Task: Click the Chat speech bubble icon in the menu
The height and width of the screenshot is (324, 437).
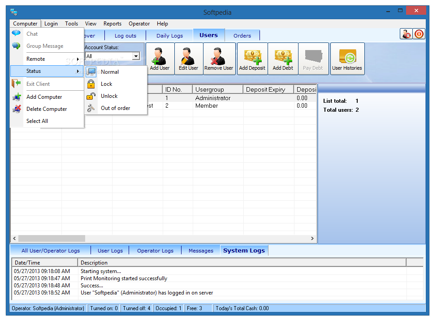Action: [x=16, y=34]
